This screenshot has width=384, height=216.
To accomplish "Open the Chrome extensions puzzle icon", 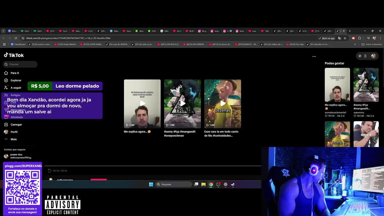I will tap(359, 38).
